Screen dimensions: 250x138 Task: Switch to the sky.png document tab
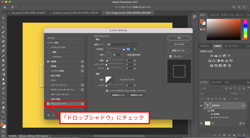click(29, 13)
